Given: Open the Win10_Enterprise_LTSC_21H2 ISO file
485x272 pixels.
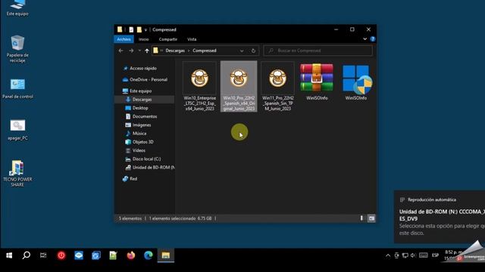Looking at the screenshot, I should (199, 86).
